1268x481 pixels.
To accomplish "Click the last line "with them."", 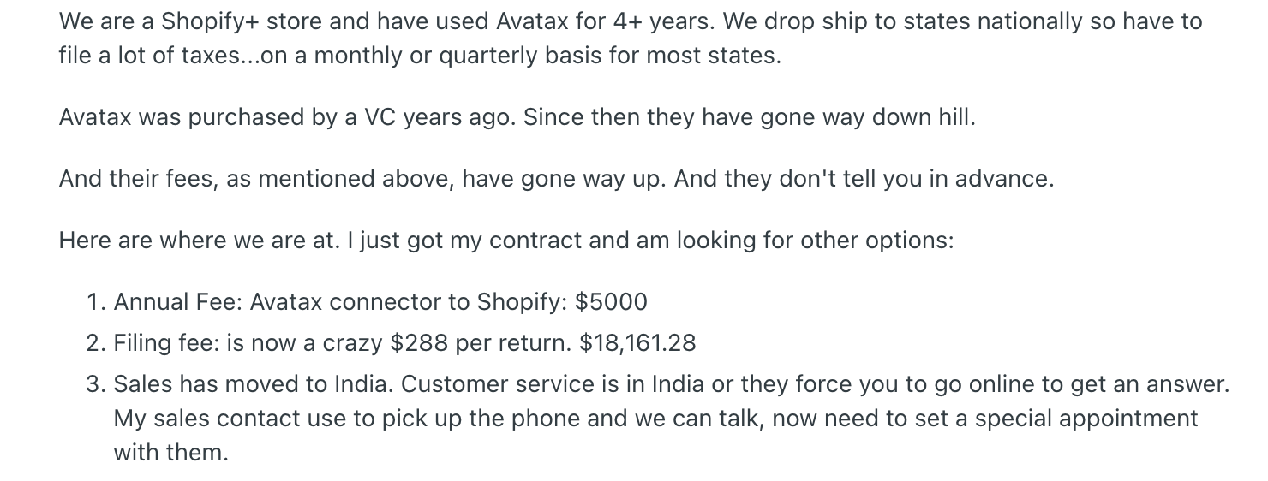I will point(171,453).
